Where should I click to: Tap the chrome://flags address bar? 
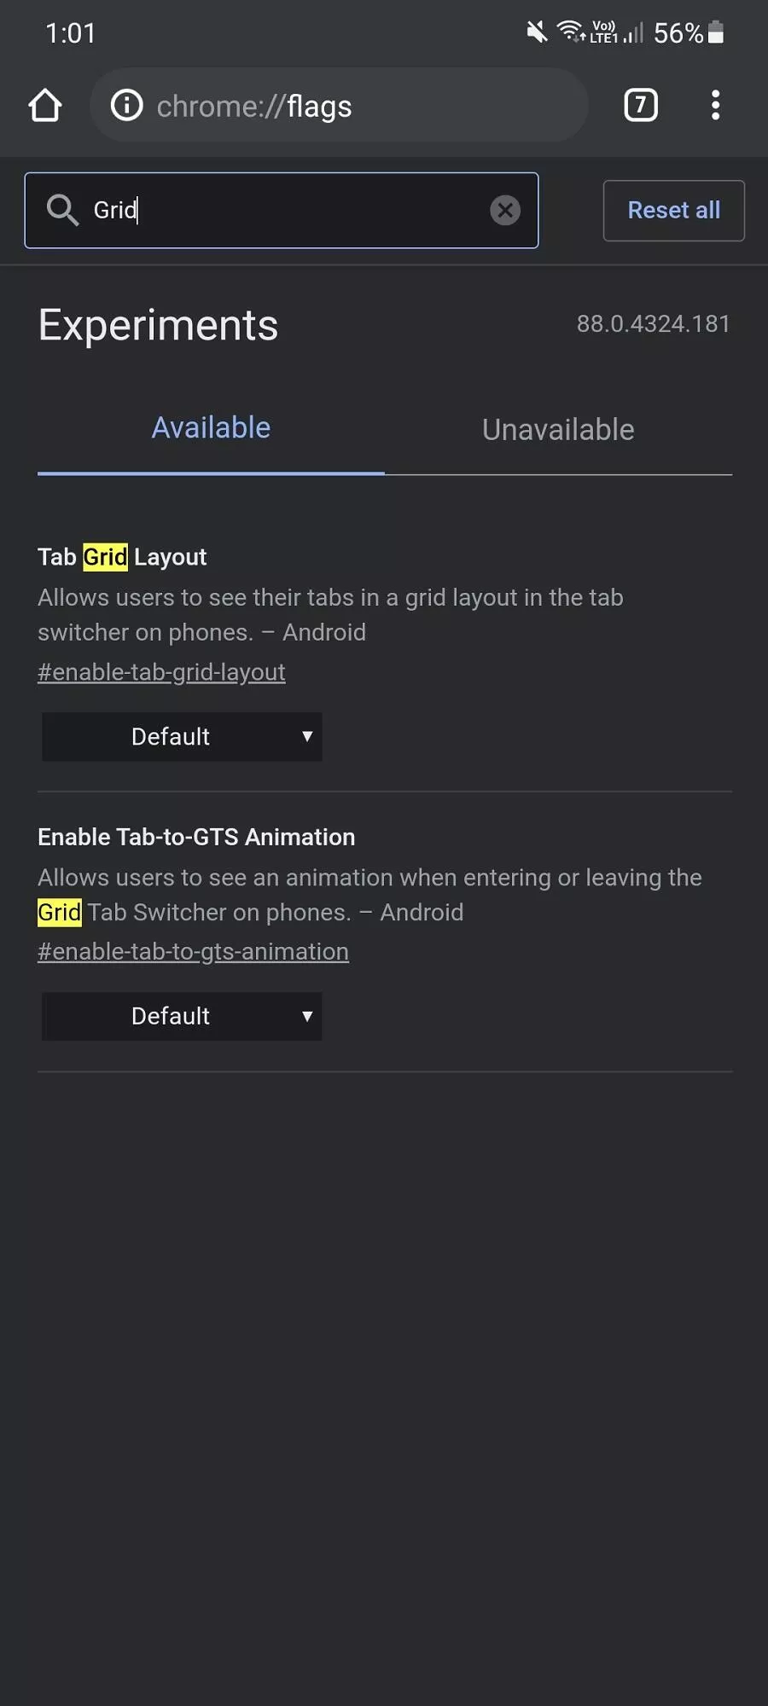pyautogui.click(x=339, y=106)
